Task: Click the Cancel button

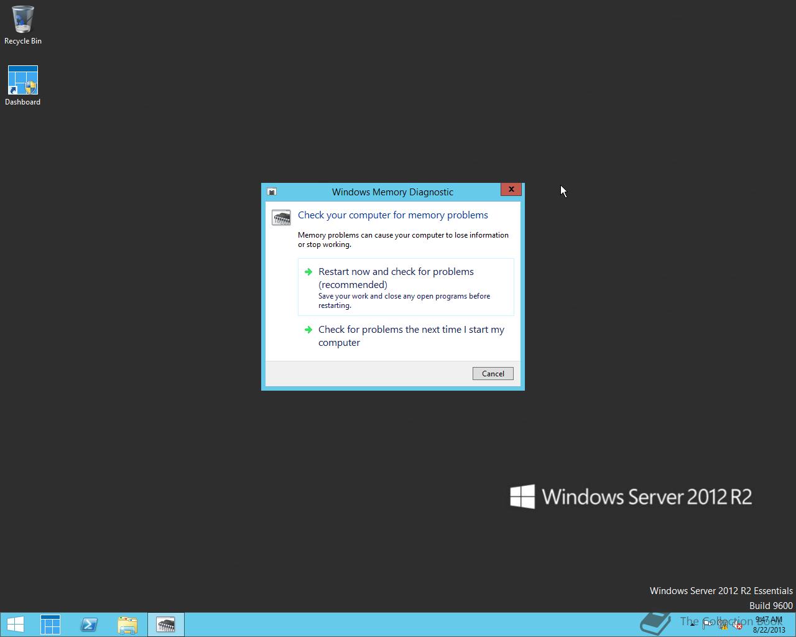Action: point(493,373)
